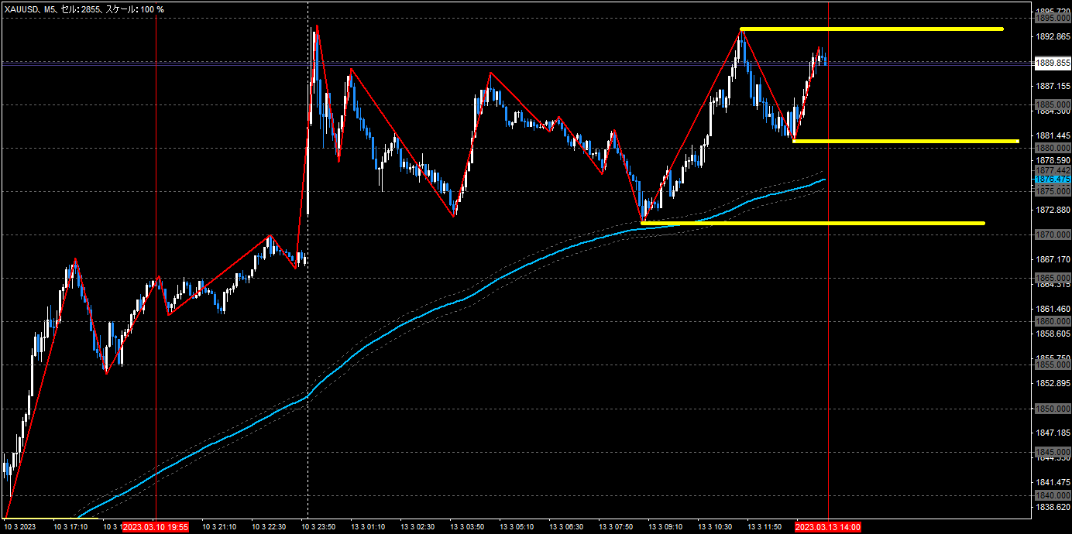Image resolution: width=1072 pixels, height=534 pixels.
Task: Click the '10 3 2023' date label
Action: point(20,527)
